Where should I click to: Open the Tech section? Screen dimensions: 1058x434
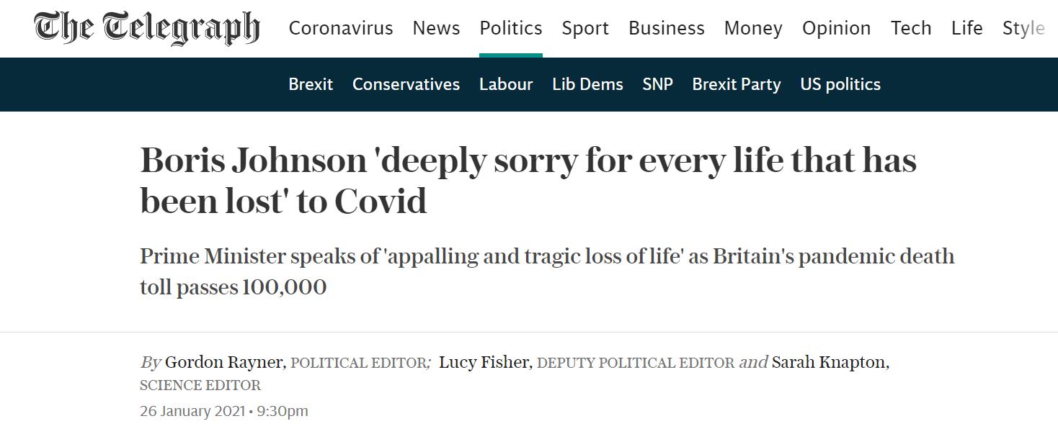[x=911, y=28]
